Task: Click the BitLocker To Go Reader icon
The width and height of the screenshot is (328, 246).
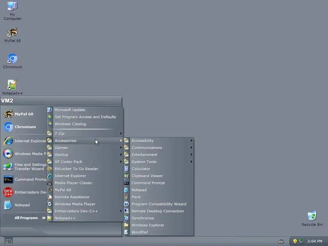Action: [x=50, y=169]
